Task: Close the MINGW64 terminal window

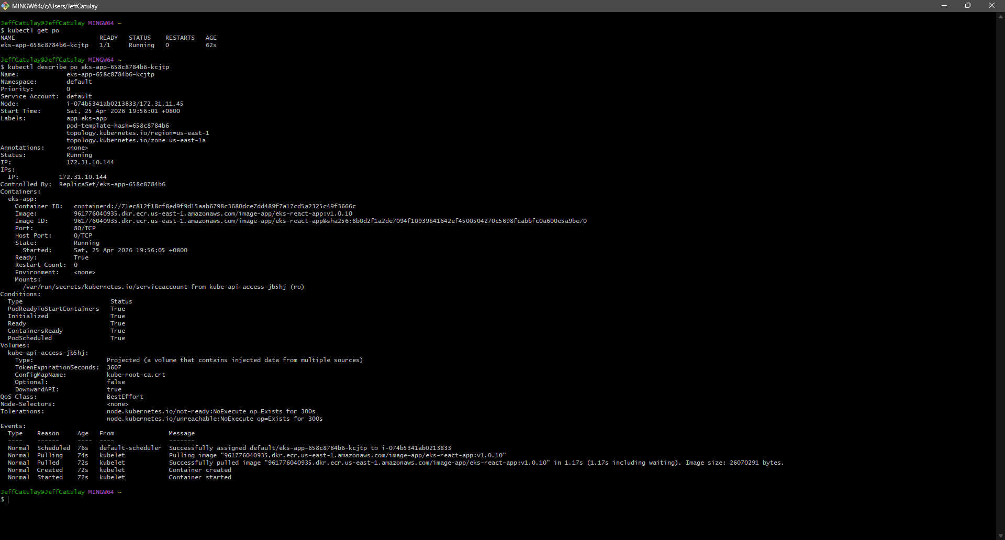Action: [992, 6]
